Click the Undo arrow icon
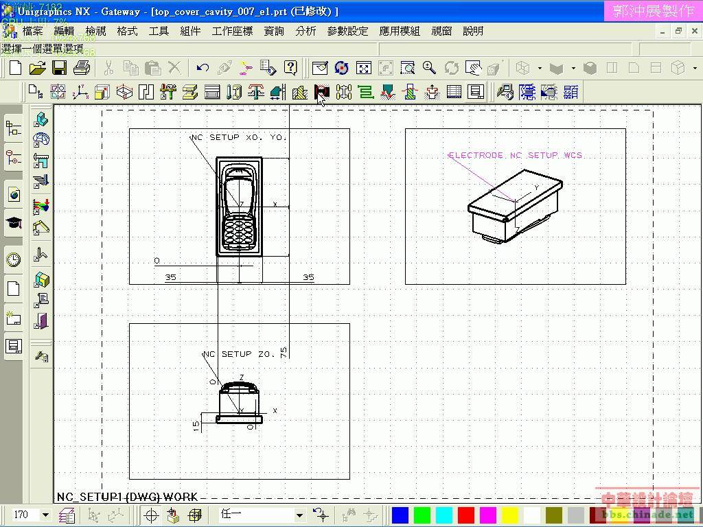This screenshot has height=527, width=703. (x=203, y=67)
